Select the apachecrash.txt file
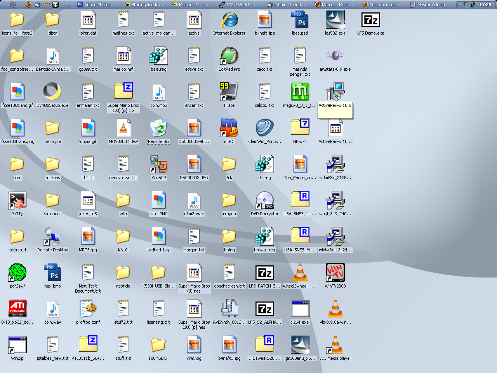The width and height of the screenshot is (497, 373). tap(229, 273)
